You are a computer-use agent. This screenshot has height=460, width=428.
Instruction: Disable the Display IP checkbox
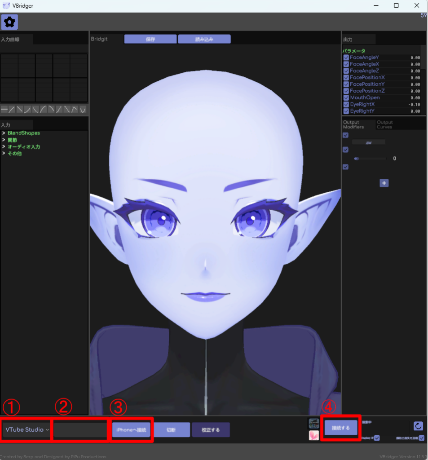377,438
